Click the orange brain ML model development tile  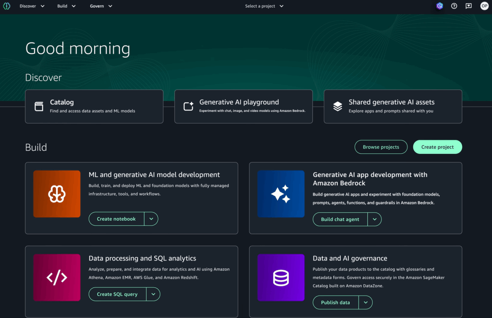point(57,194)
